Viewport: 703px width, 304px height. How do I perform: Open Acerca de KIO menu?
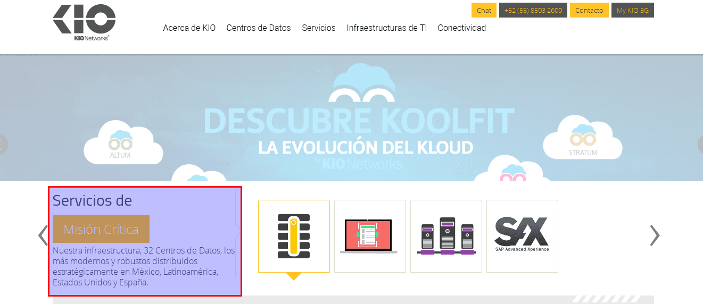pyautogui.click(x=189, y=28)
